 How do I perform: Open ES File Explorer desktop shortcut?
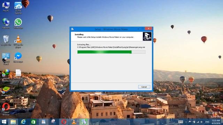pos(18,8)
